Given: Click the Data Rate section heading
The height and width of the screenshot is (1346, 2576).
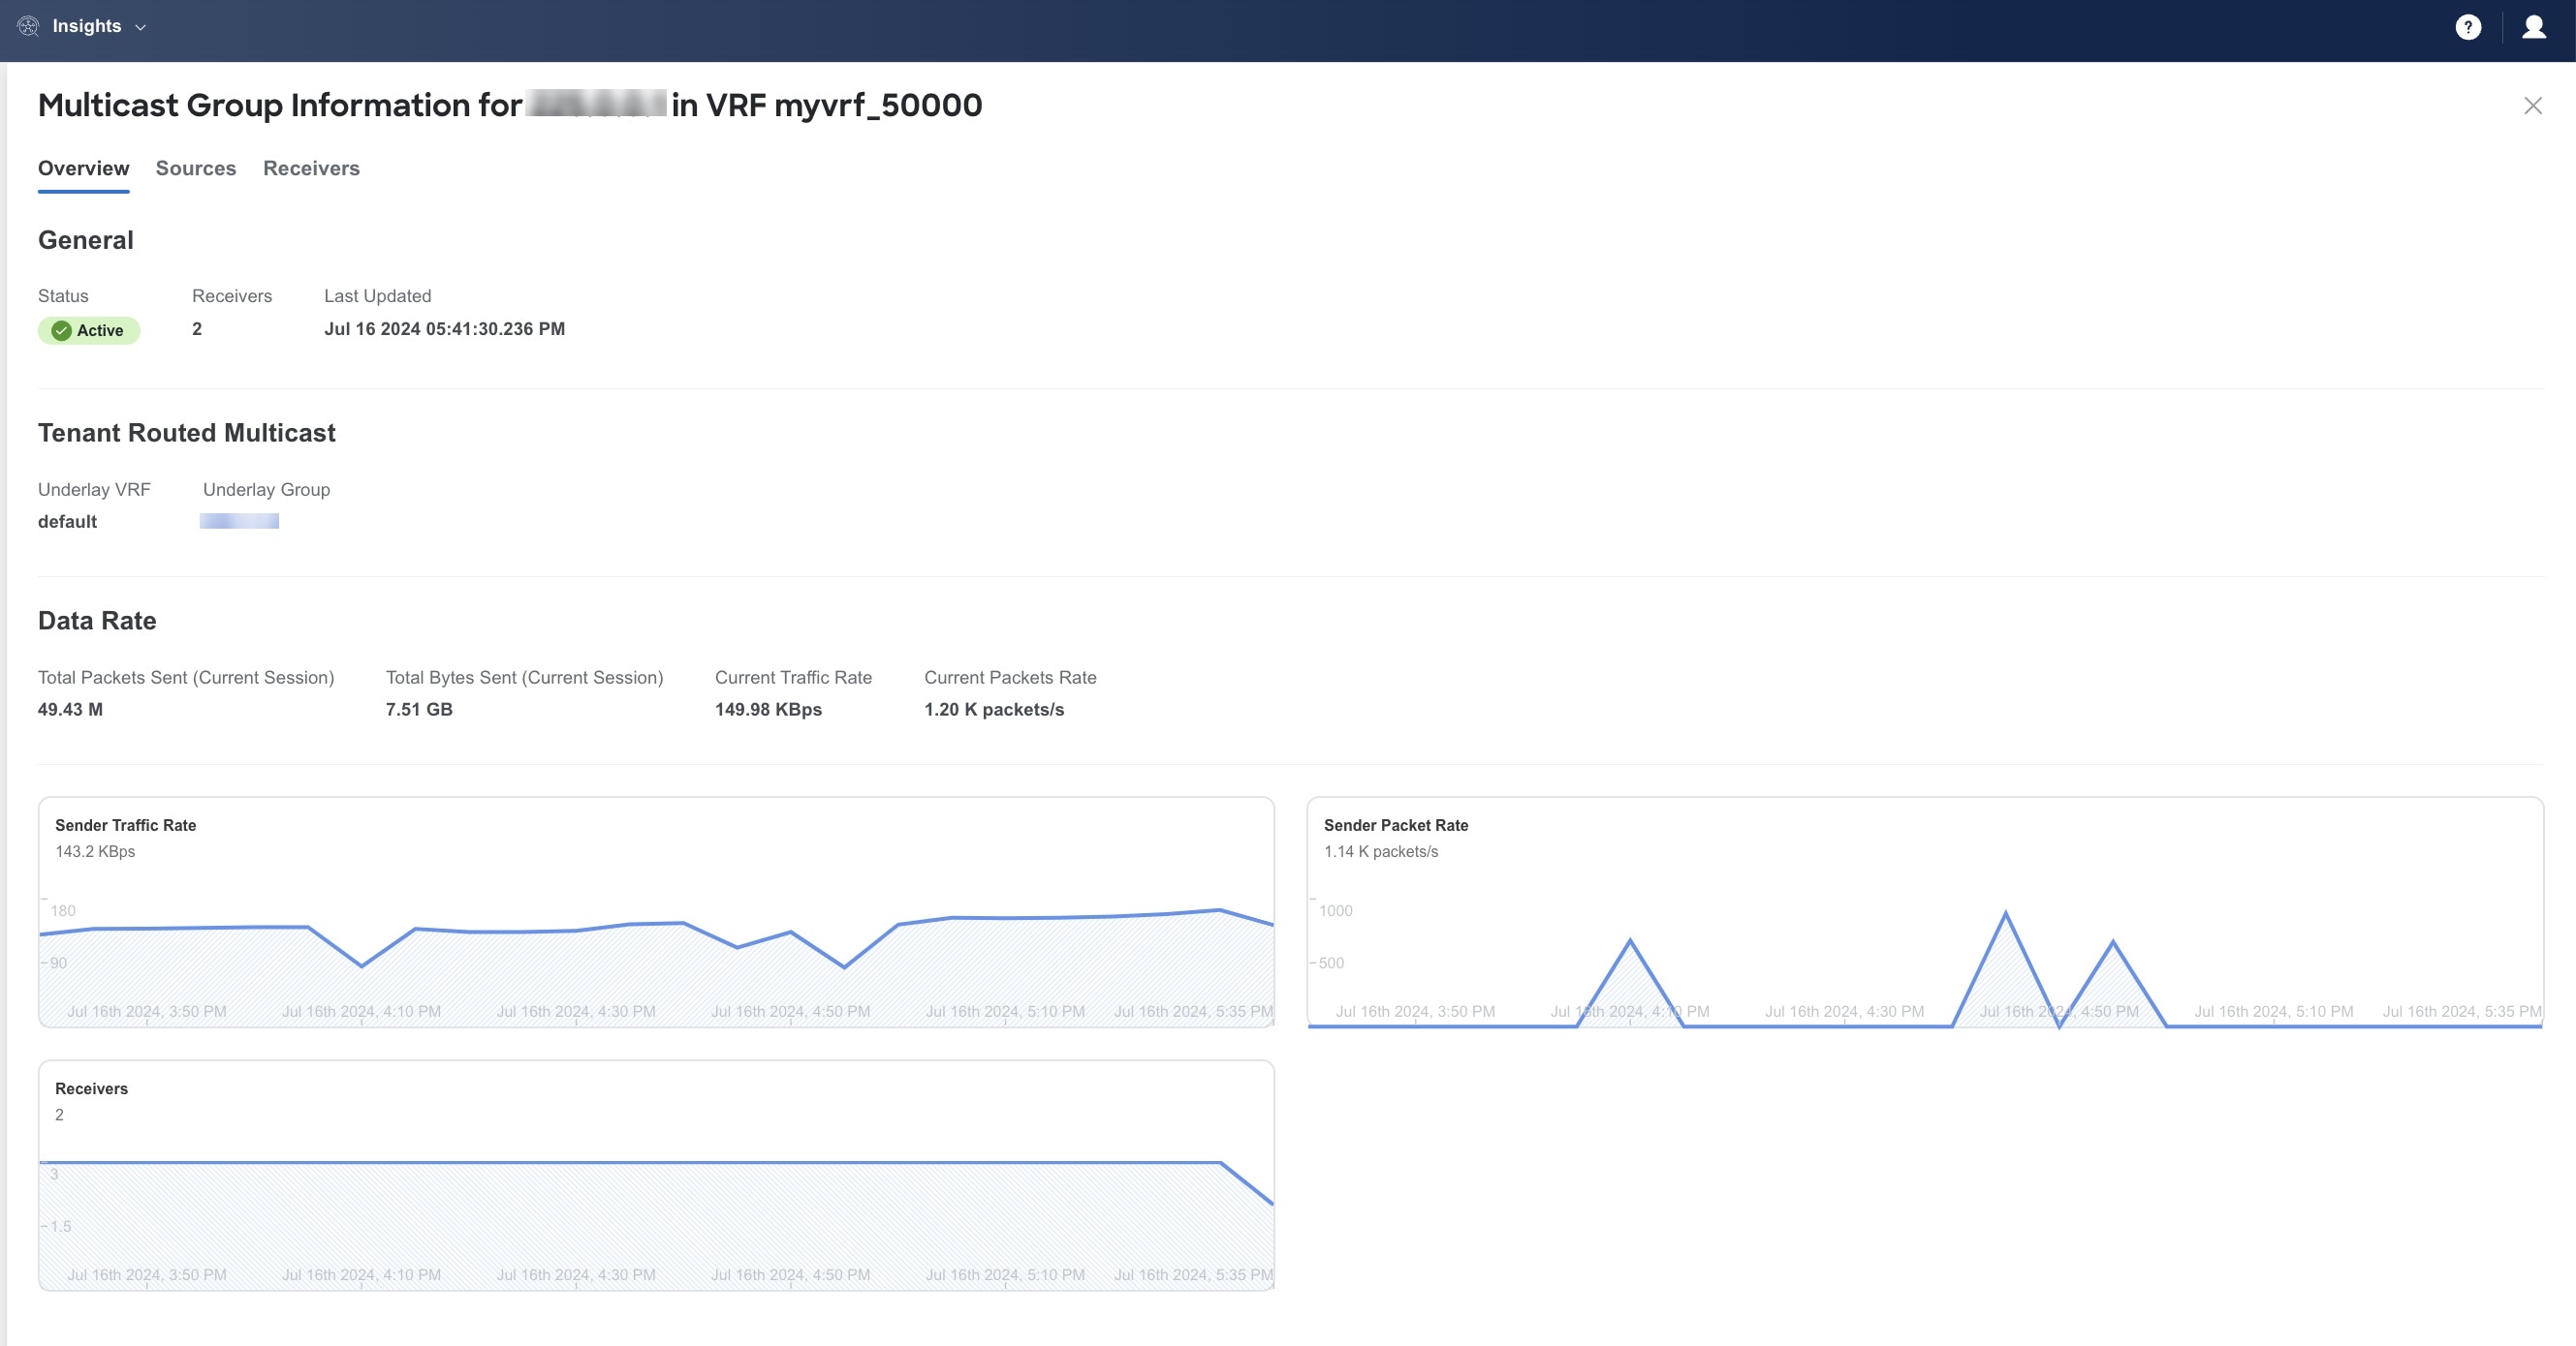Looking at the screenshot, I should pyautogui.click(x=97, y=621).
